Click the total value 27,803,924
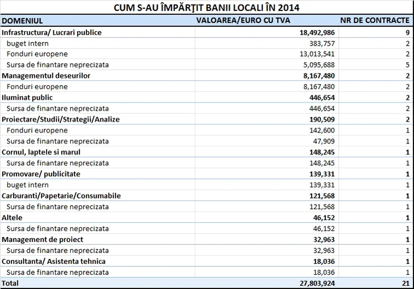This screenshot has width=414, height=289. point(315,283)
